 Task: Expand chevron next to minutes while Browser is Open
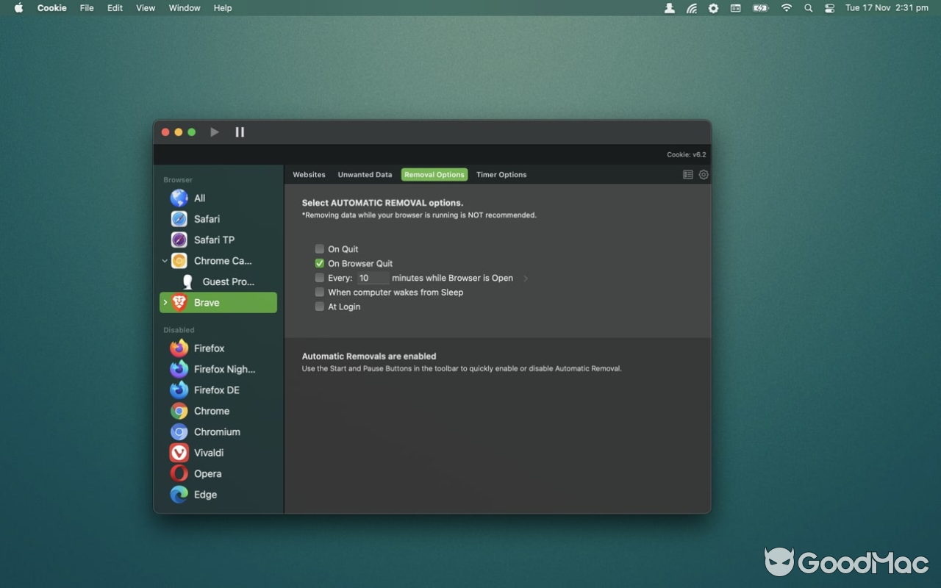(526, 279)
